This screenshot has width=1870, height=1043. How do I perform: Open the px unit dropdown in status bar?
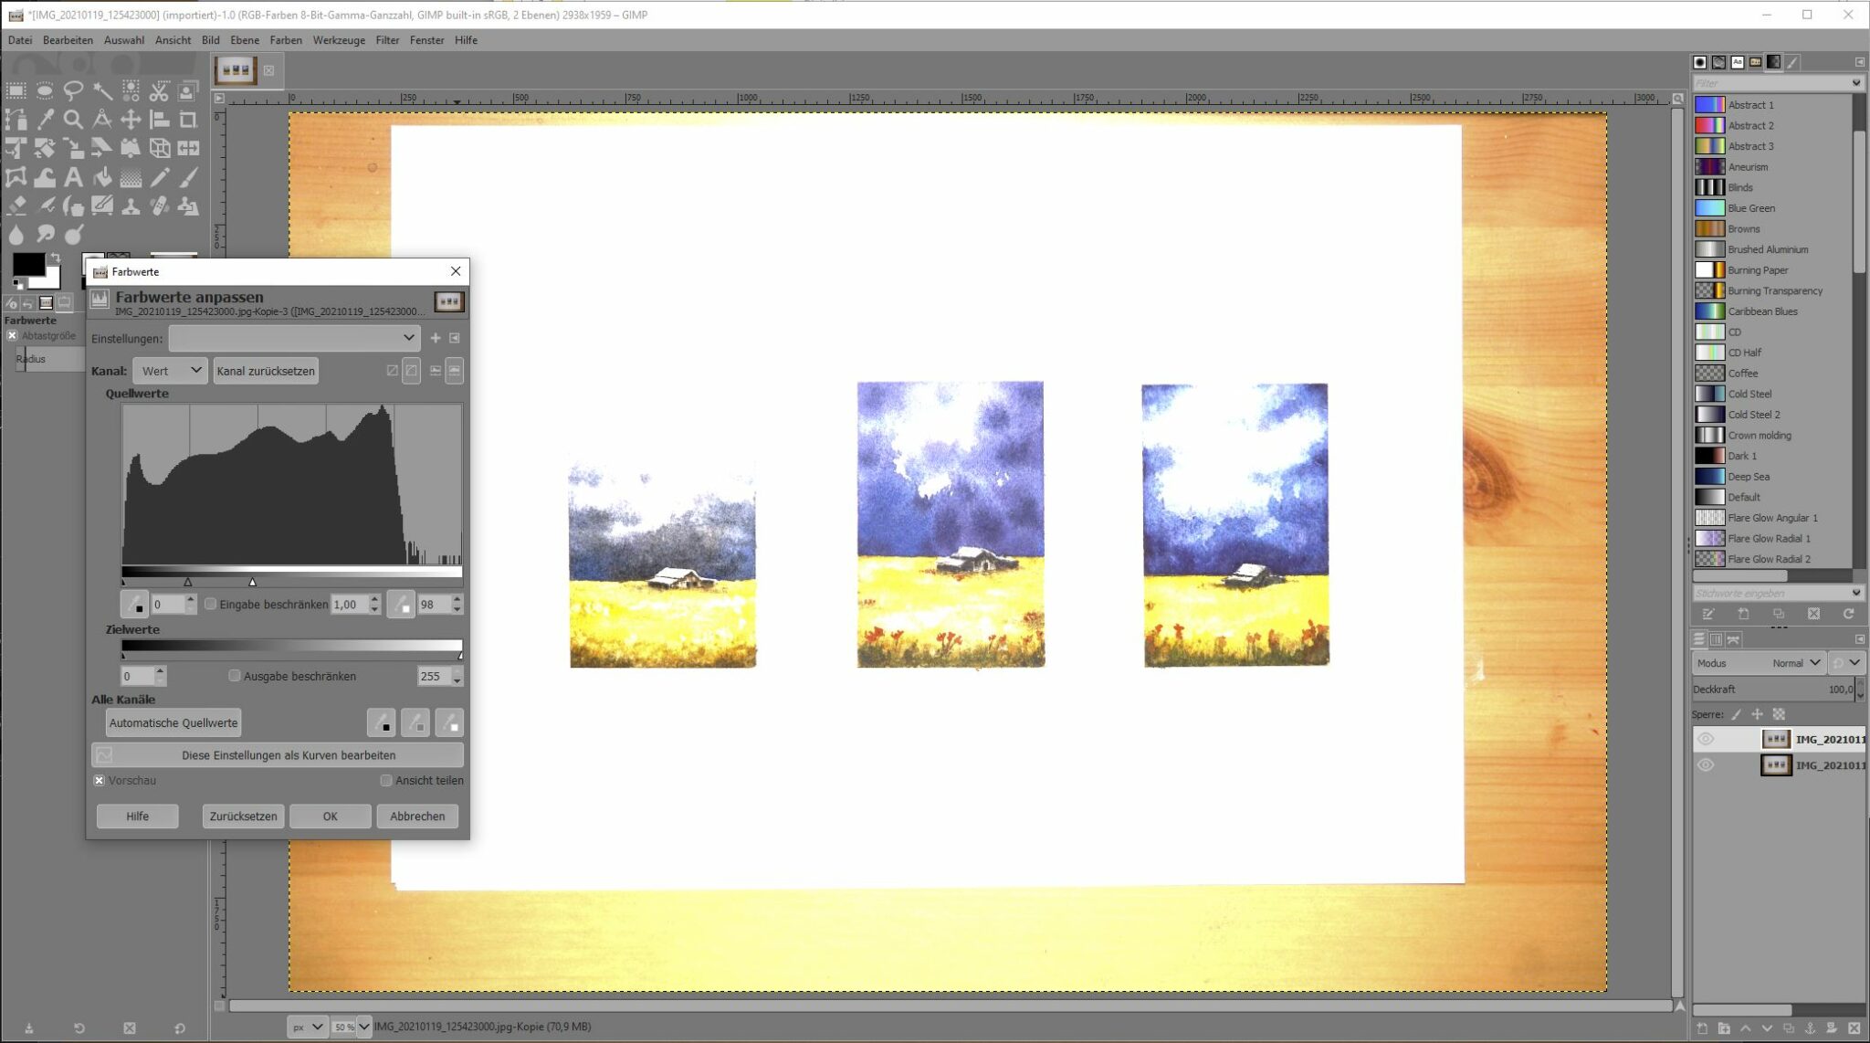click(307, 1027)
